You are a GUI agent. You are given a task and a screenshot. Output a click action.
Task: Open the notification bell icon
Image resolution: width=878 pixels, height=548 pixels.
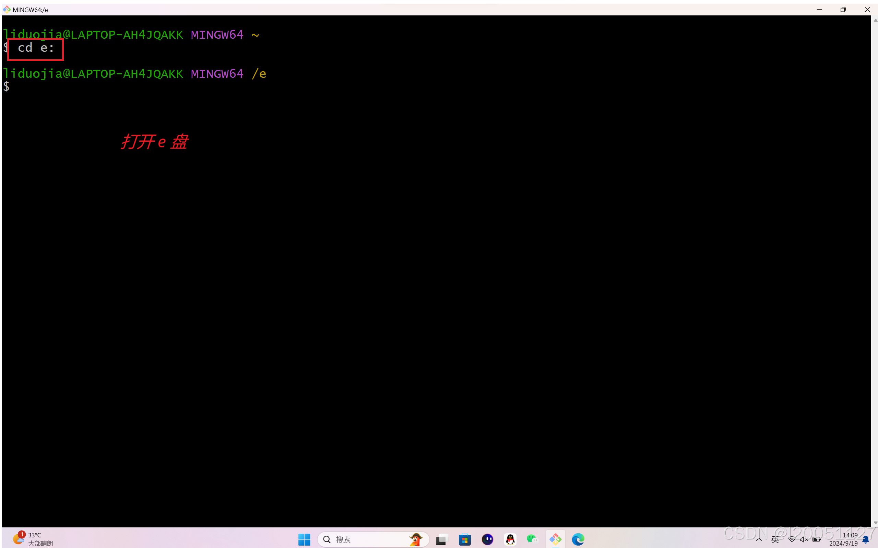pos(866,540)
